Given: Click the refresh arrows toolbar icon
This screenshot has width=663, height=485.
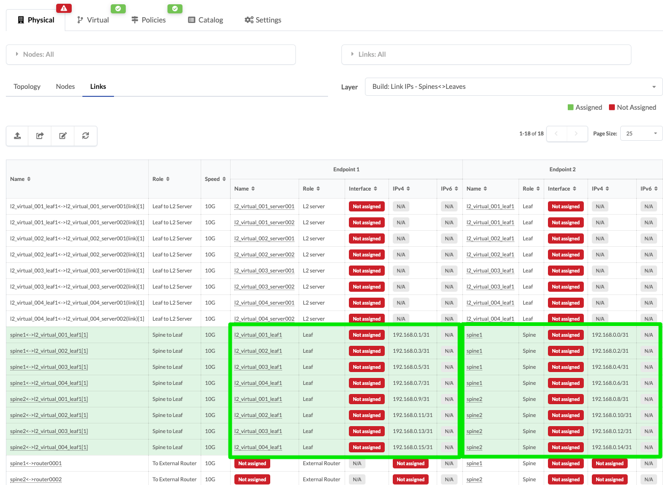Looking at the screenshot, I should (x=86, y=136).
